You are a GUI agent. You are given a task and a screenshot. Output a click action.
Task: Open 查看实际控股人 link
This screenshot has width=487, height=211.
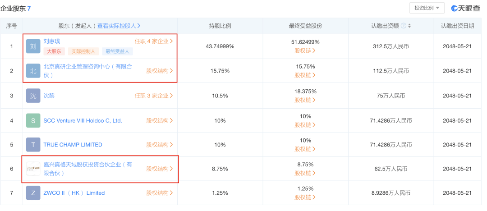coord(119,26)
